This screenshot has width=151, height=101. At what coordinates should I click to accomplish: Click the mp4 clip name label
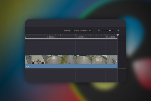click(x=27, y=66)
